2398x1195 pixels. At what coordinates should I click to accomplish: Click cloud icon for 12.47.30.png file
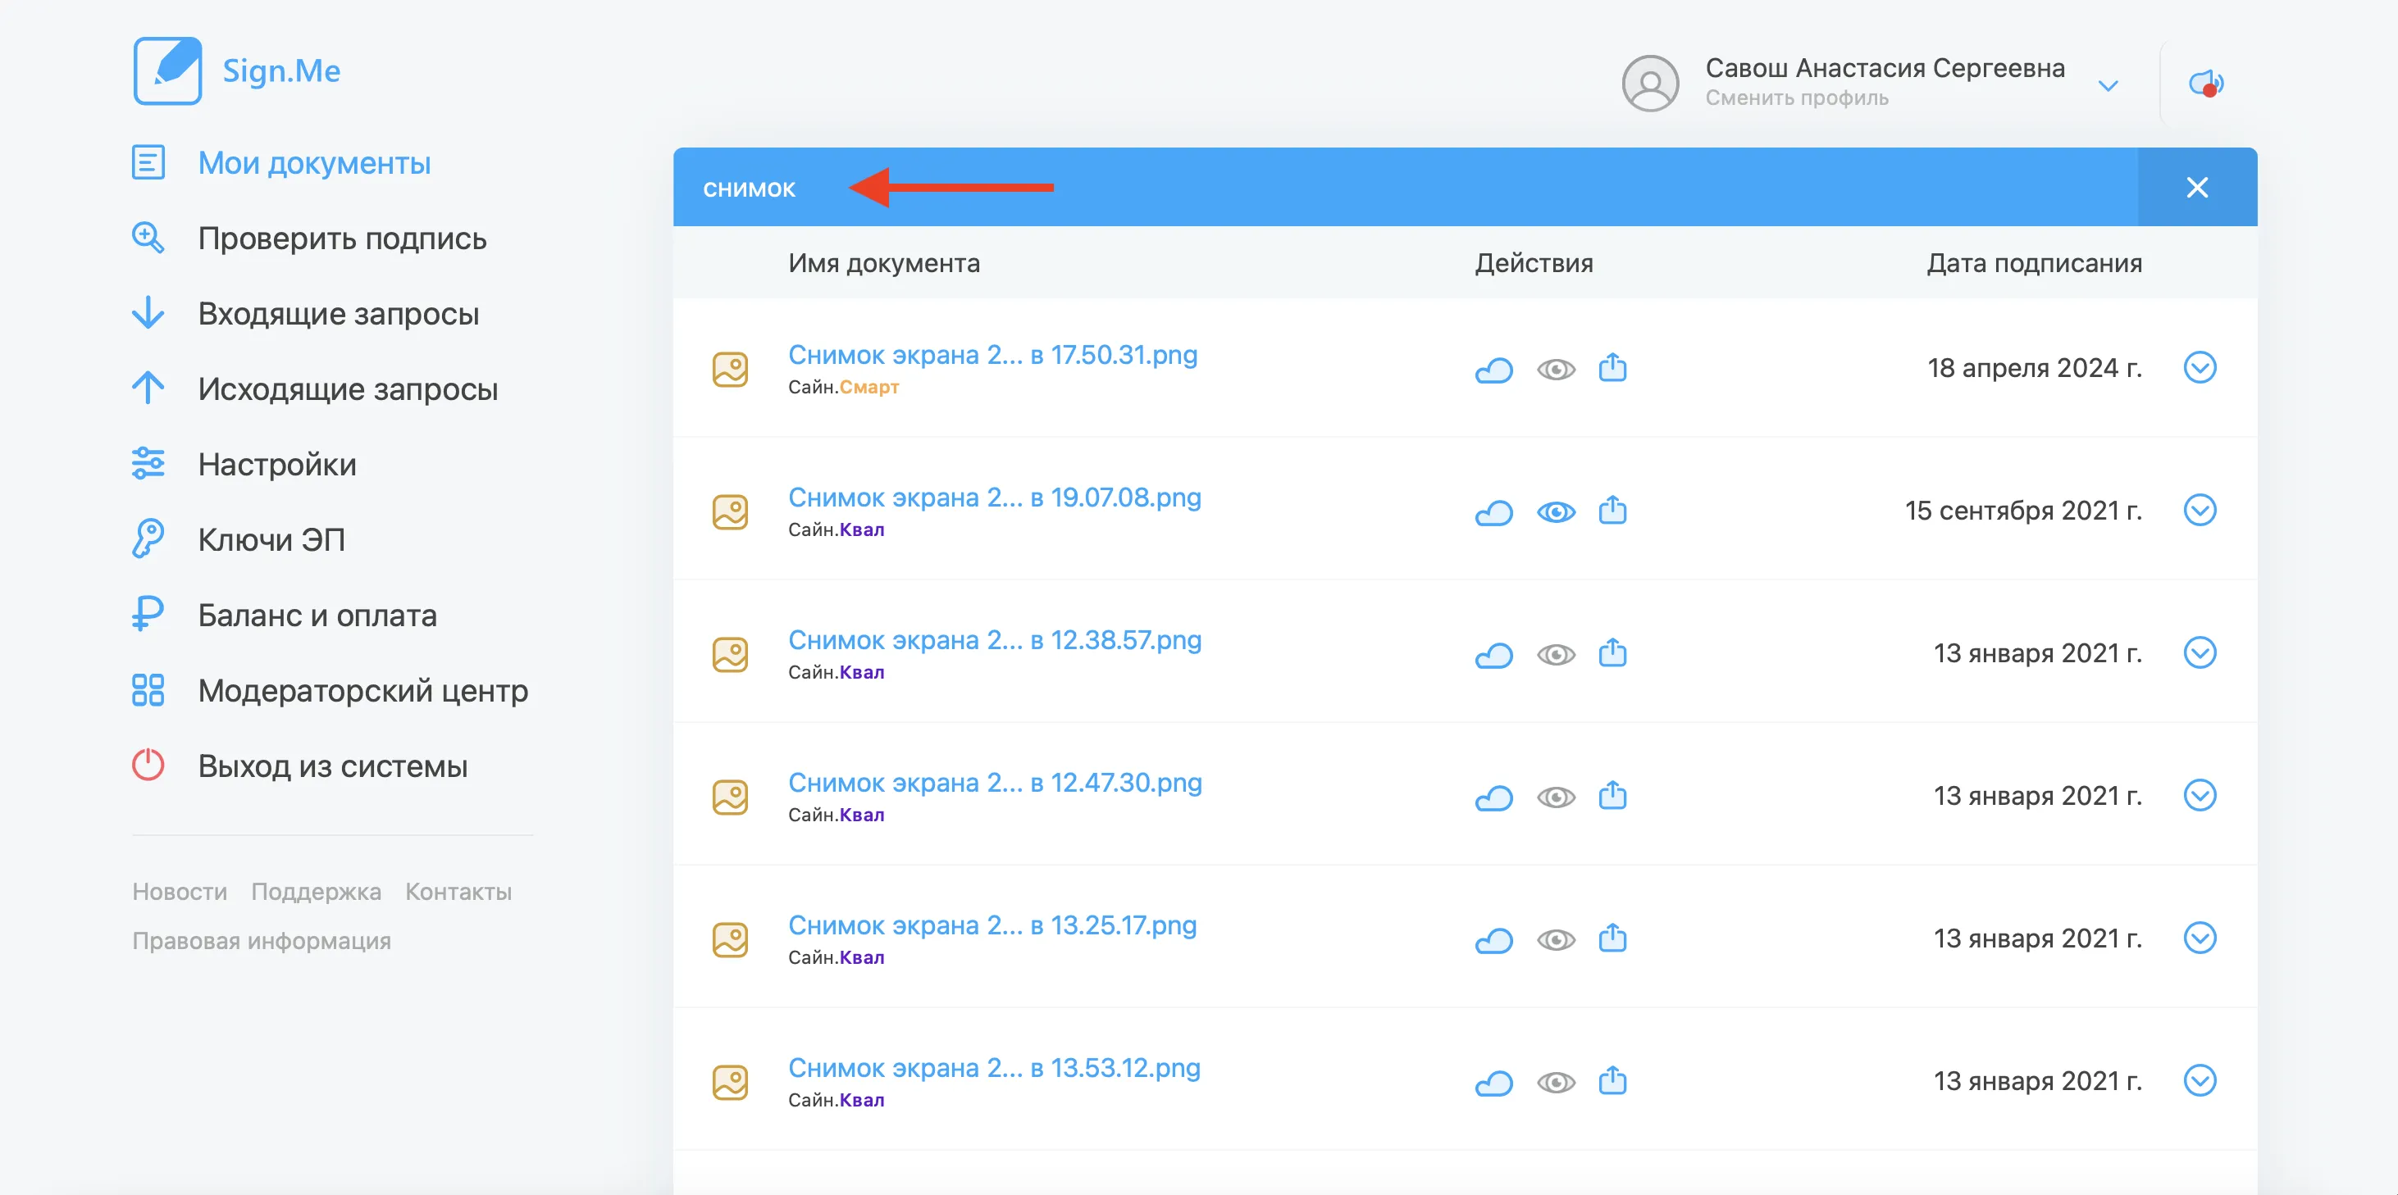(1494, 797)
